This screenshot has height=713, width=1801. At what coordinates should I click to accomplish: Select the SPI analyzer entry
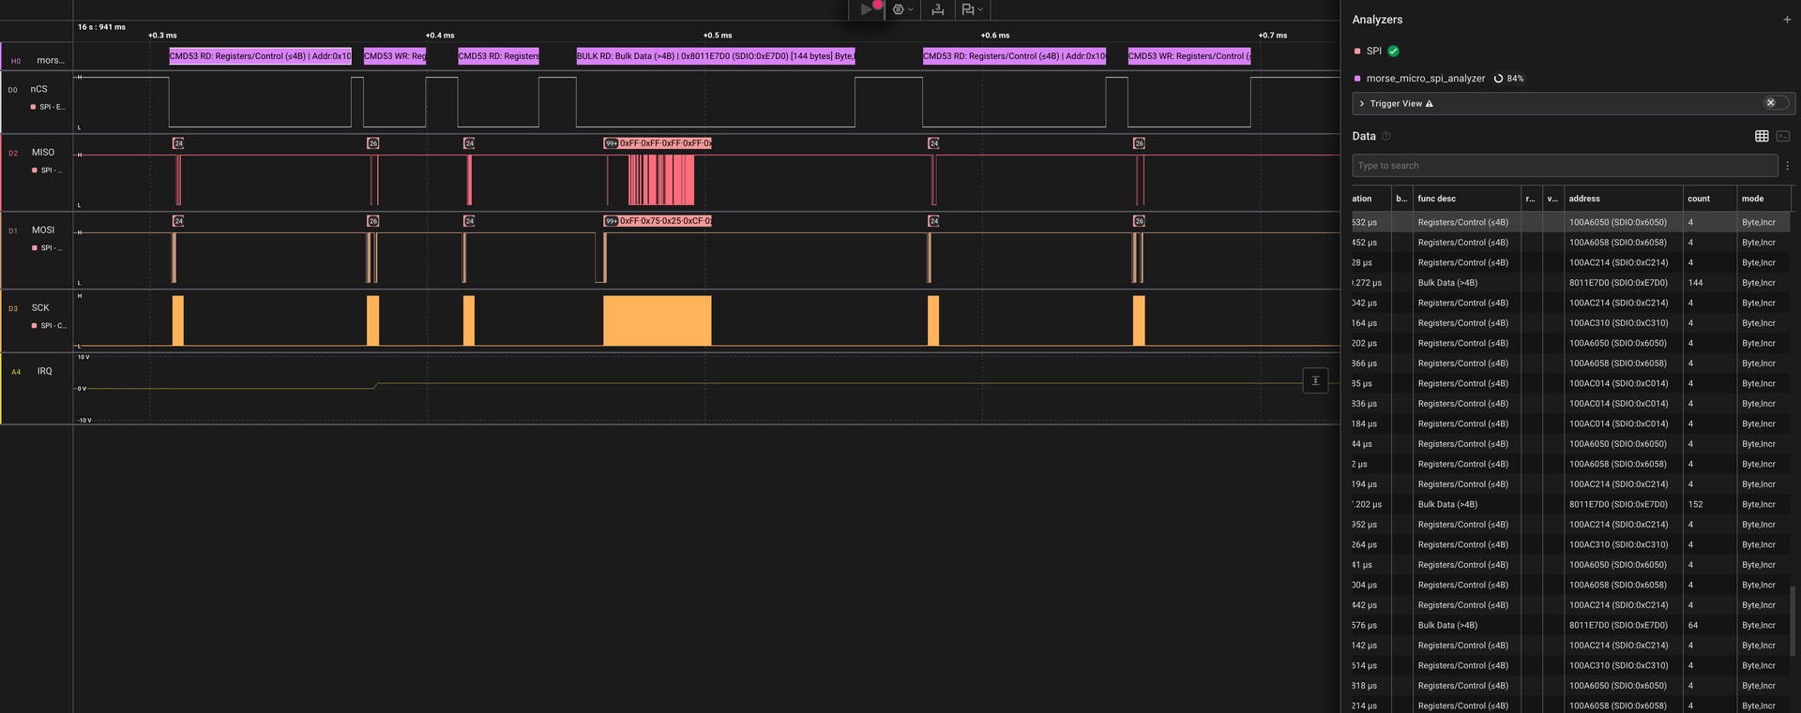pyautogui.click(x=1373, y=52)
